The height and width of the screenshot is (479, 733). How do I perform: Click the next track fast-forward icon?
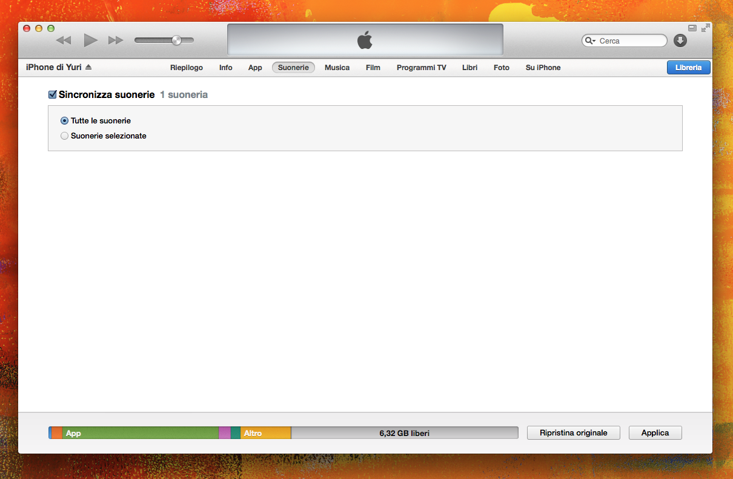[x=116, y=41]
